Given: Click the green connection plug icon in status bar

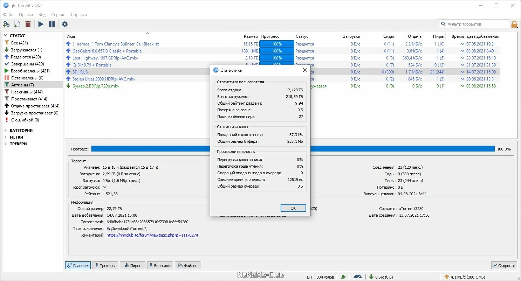Looking at the screenshot, I should [343, 277].
